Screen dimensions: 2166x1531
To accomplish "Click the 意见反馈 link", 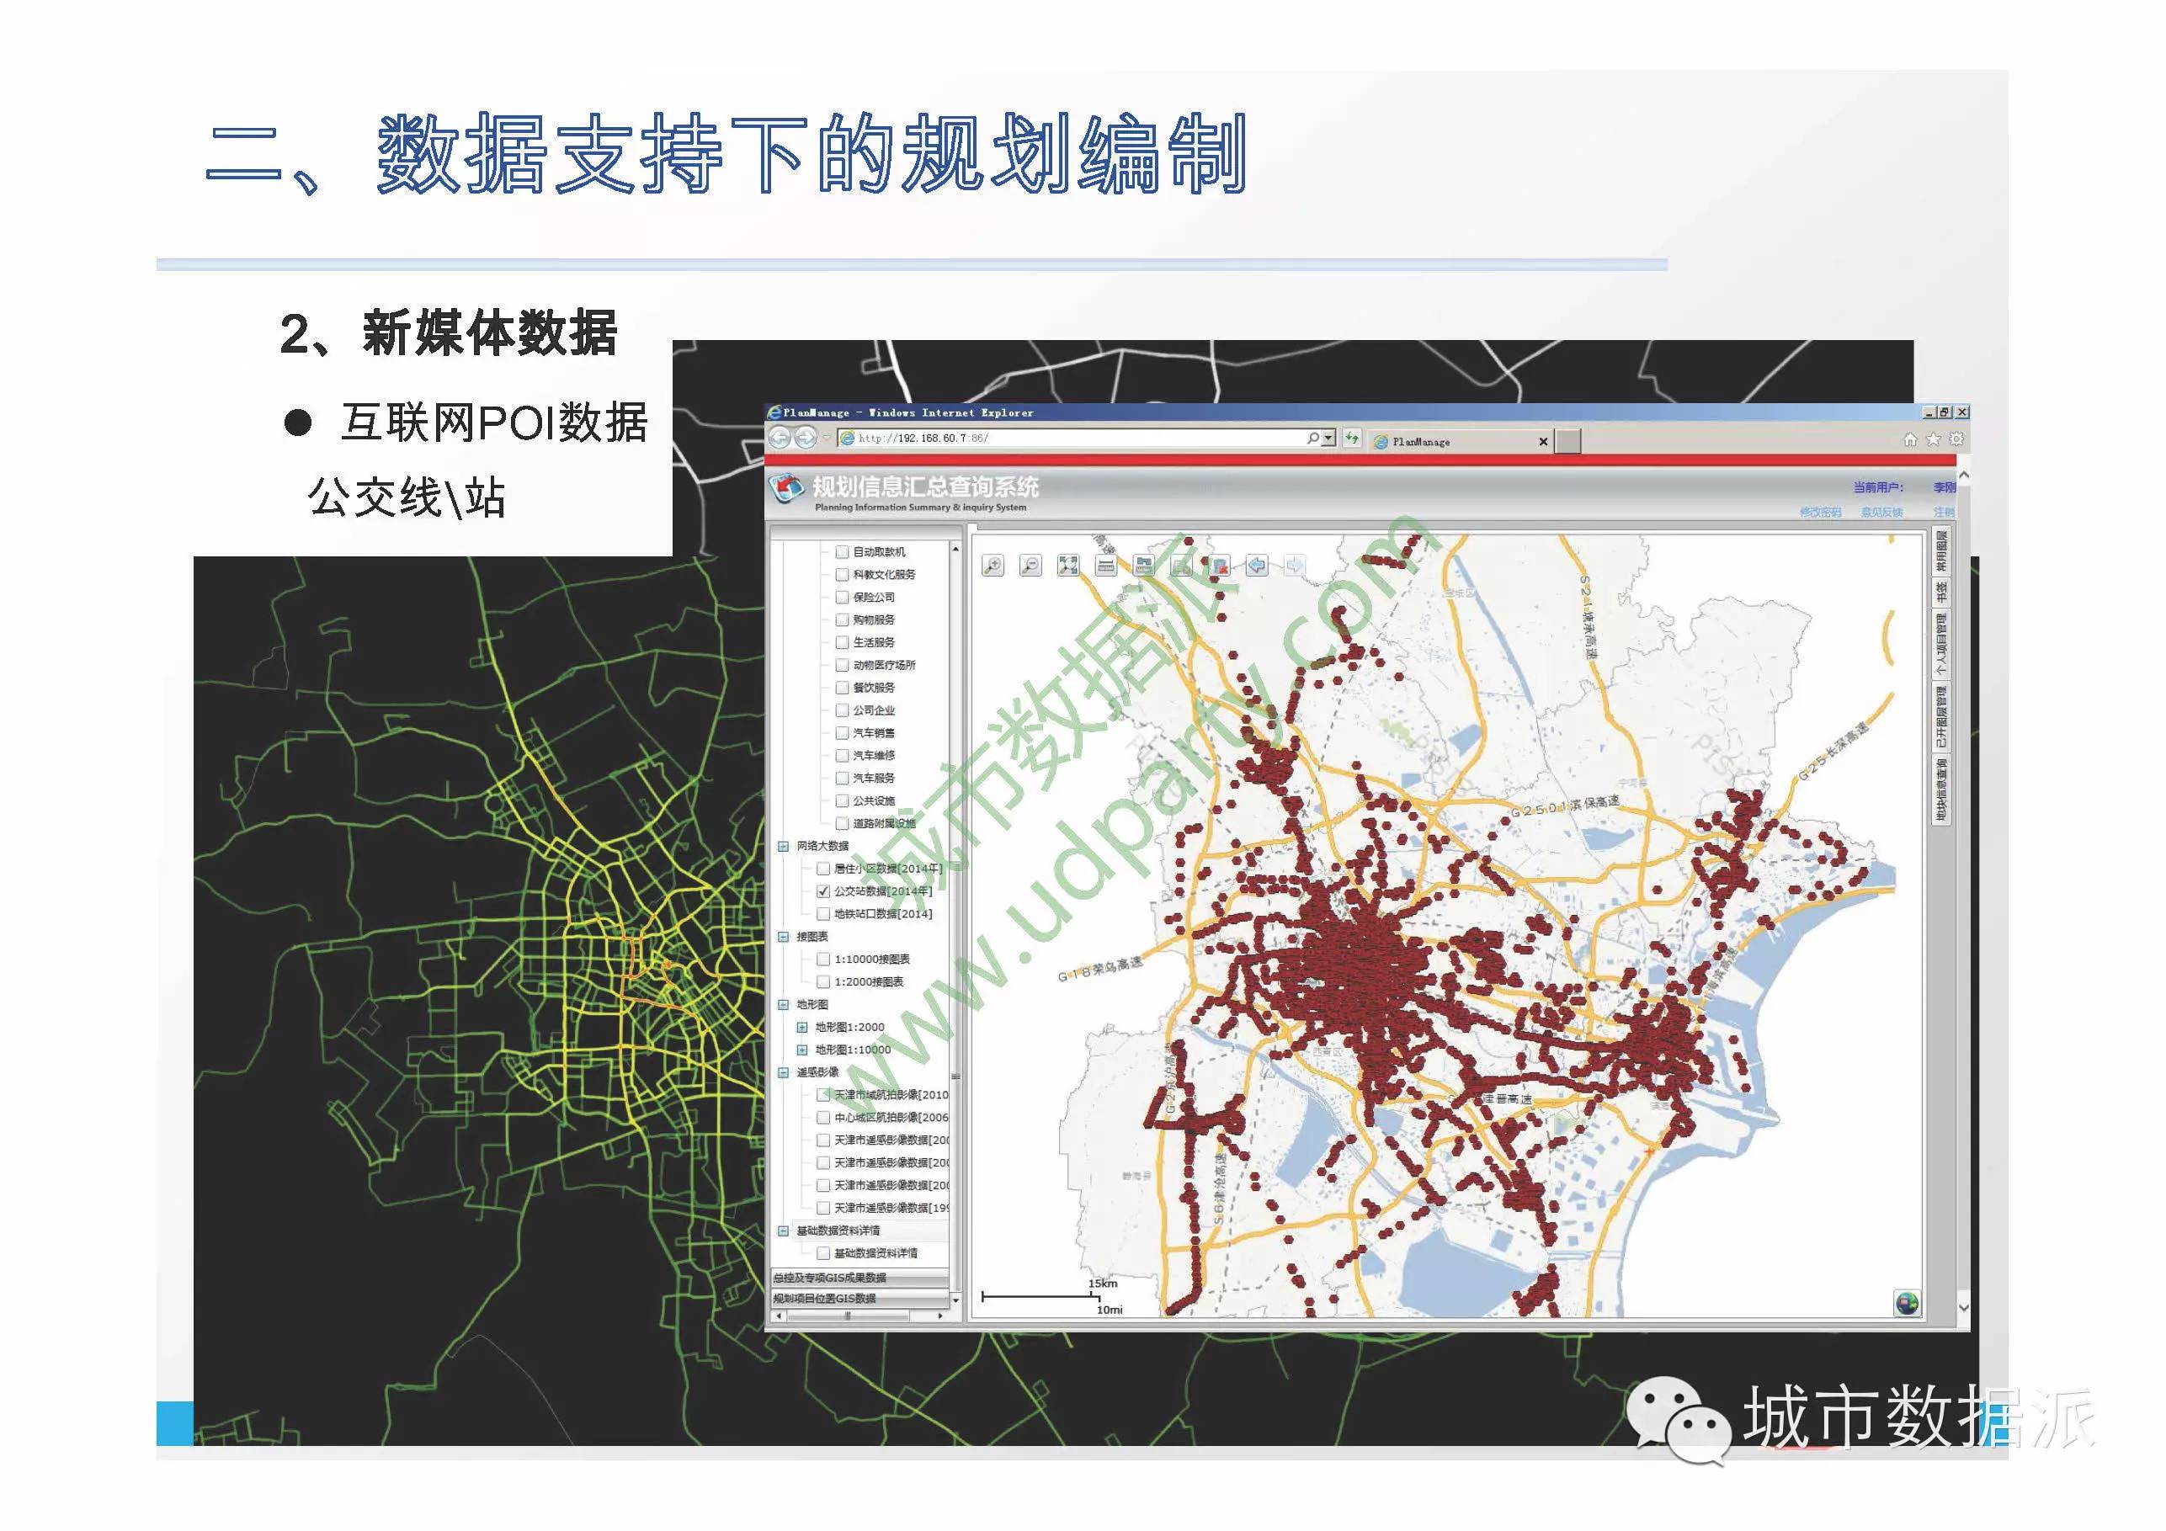I will click(1881, 513).
